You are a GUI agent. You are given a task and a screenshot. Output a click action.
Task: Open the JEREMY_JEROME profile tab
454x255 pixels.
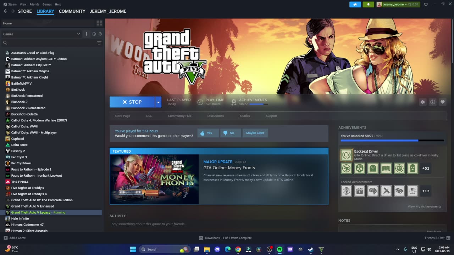click(x=108, y=11)
